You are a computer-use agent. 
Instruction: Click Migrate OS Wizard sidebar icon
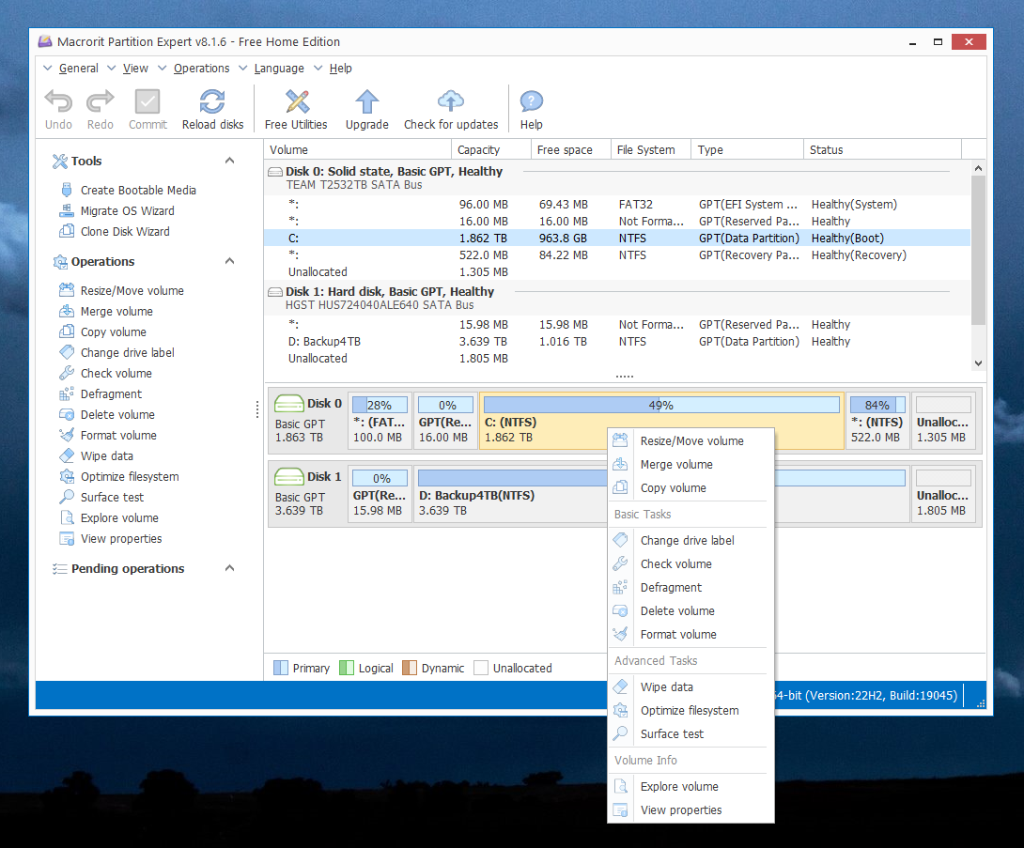click(66, 211)
